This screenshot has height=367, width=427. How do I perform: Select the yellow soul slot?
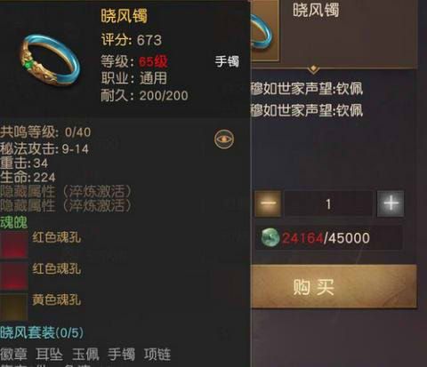click(x=14, y=307)
